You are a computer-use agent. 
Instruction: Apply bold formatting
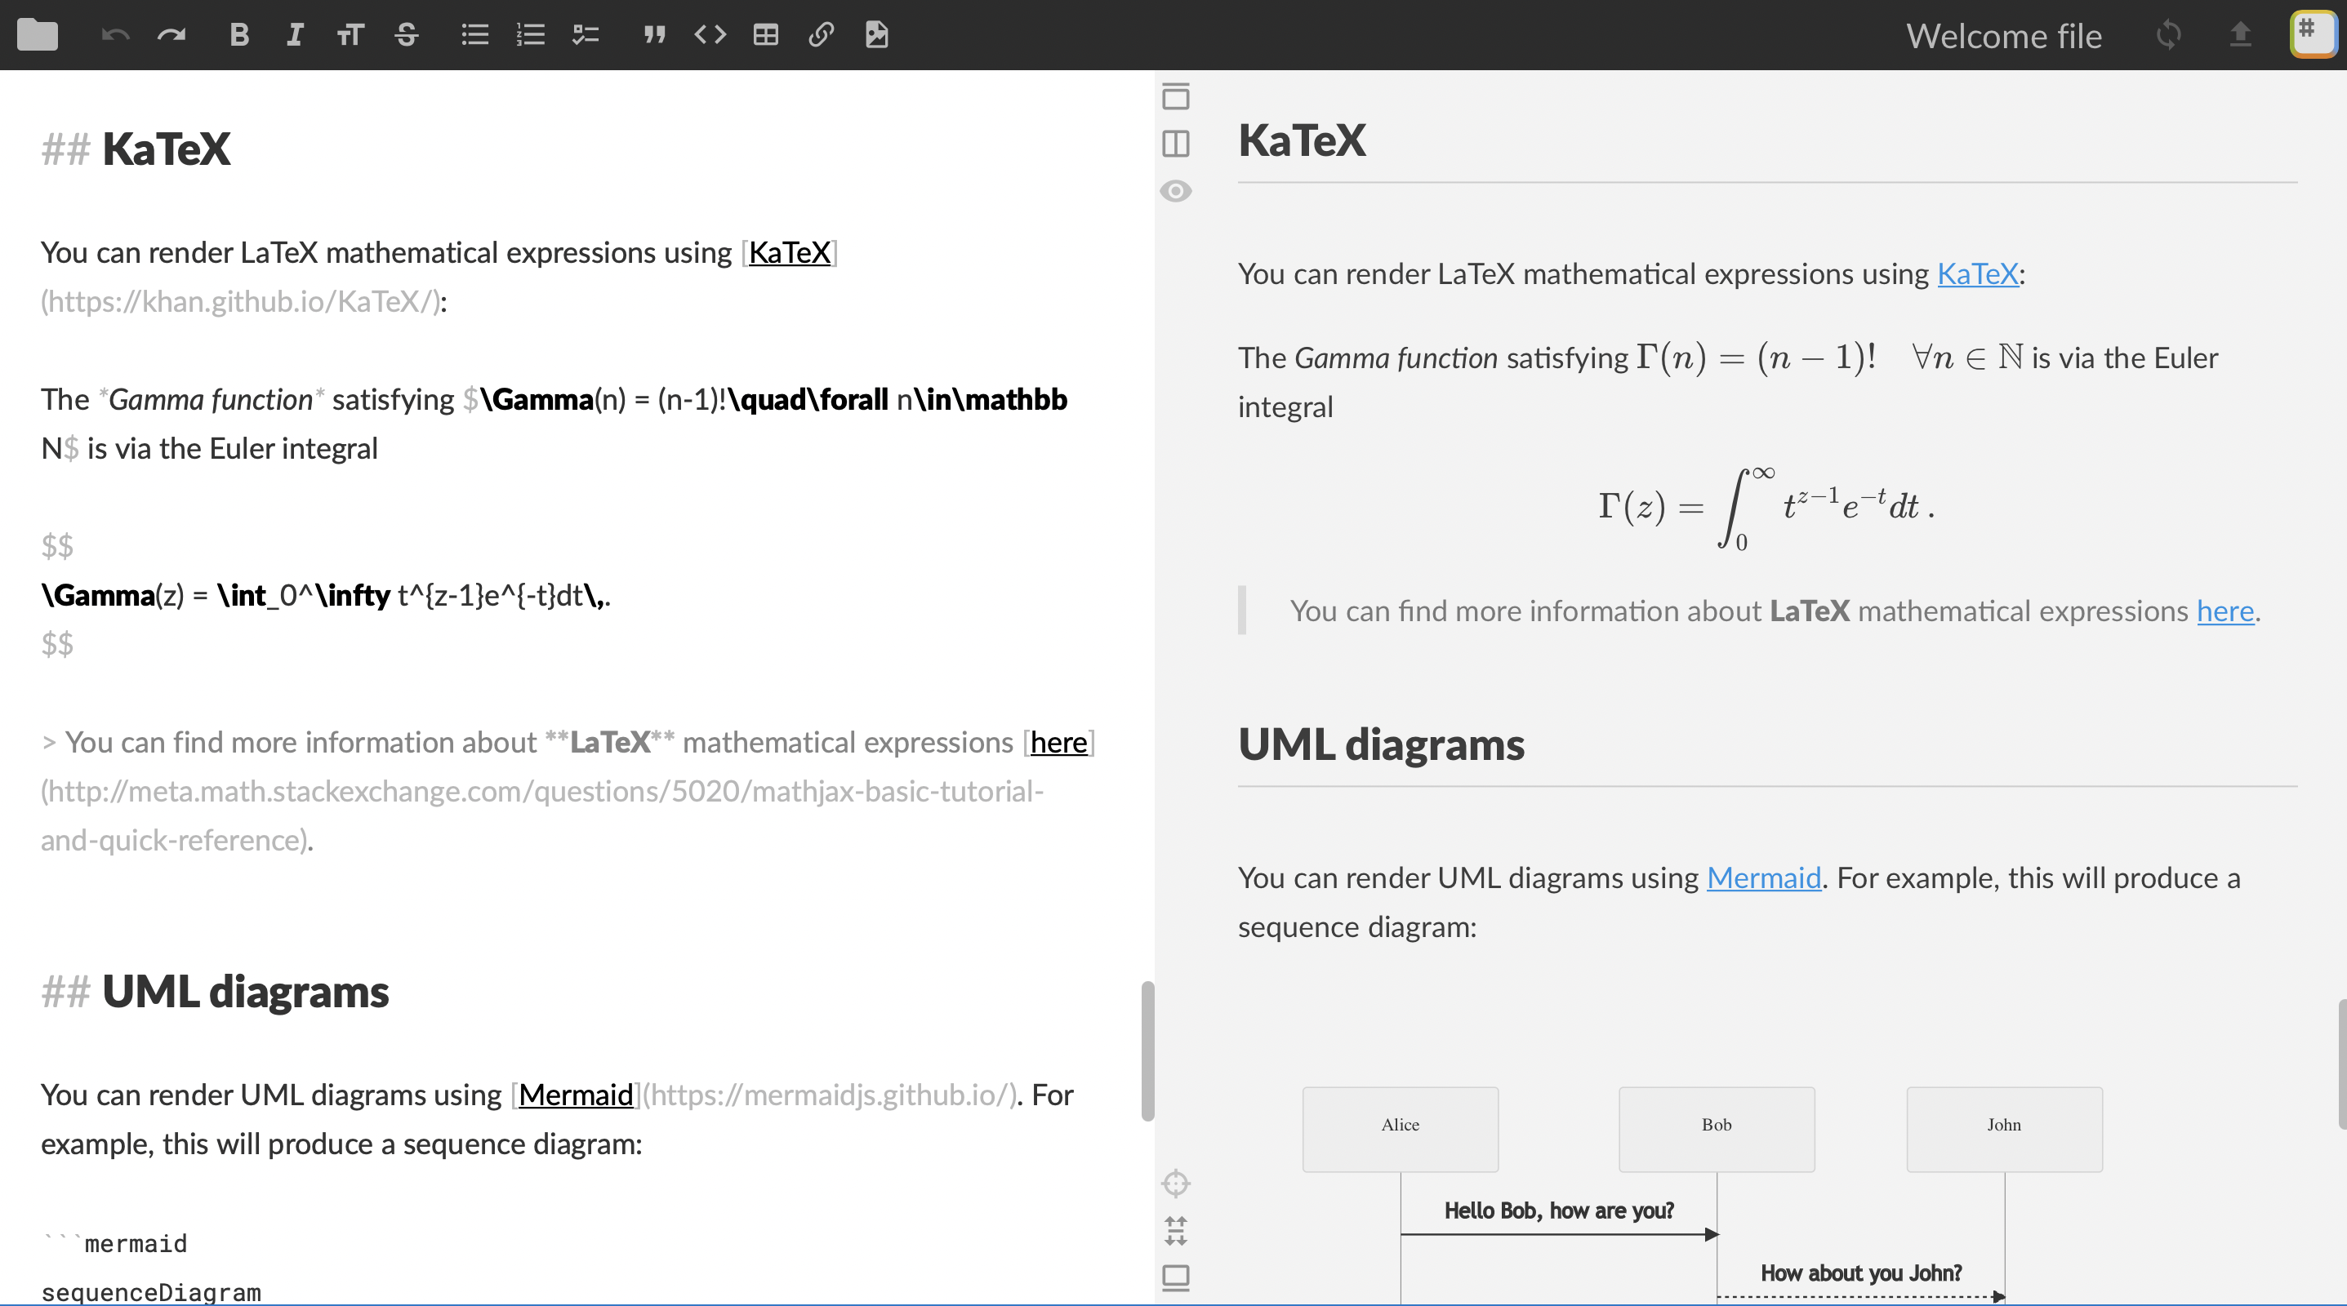[238, 34]
